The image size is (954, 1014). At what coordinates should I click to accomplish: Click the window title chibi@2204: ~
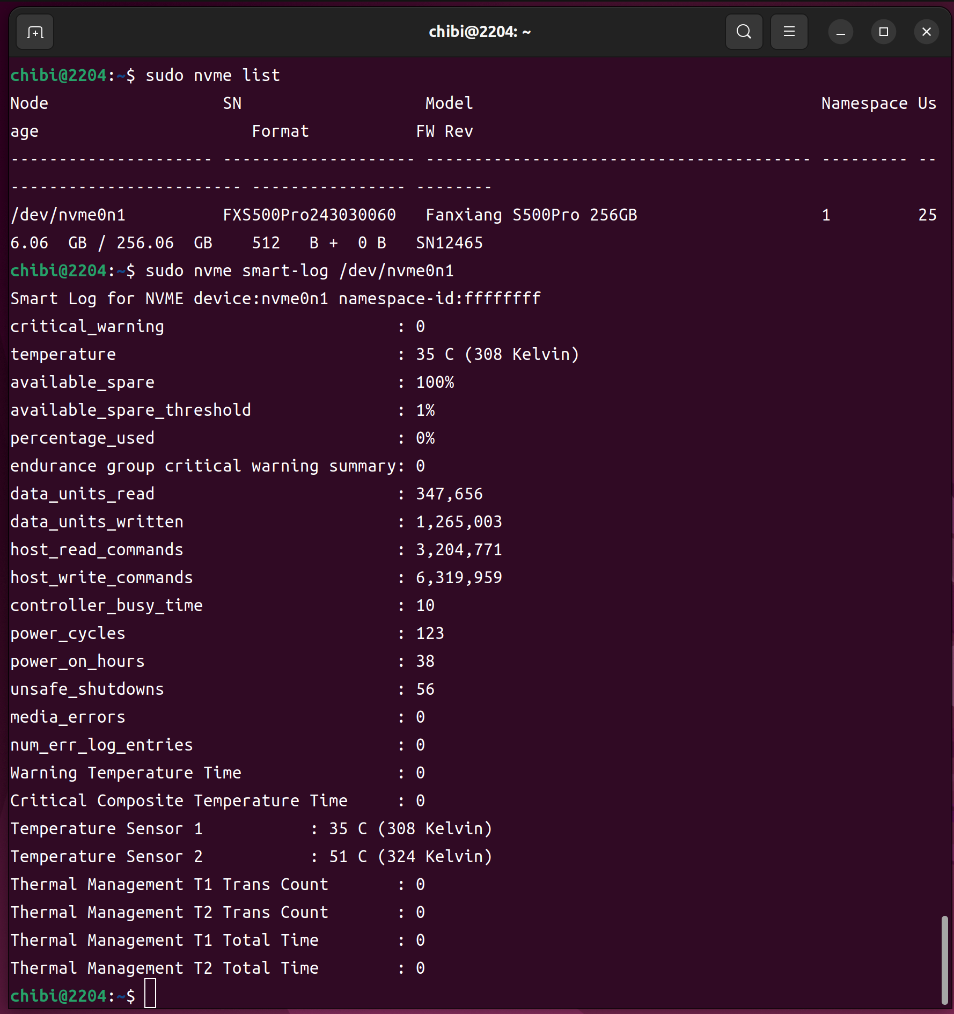[x=479, y=32]
